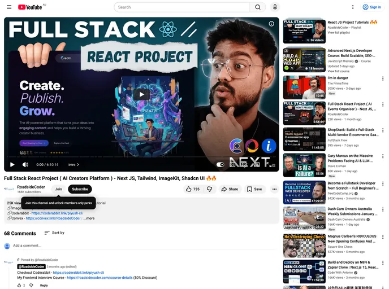Mute the video volume
Image resolution: width=389 pixels, height=289 pixels.
(25, 165)
